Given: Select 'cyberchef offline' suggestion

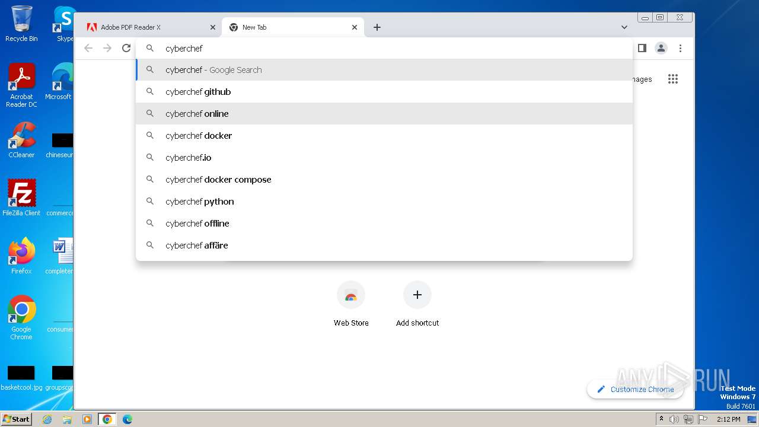Looking at the screenshot, I should pyautogui.click(x=384, y=224).
